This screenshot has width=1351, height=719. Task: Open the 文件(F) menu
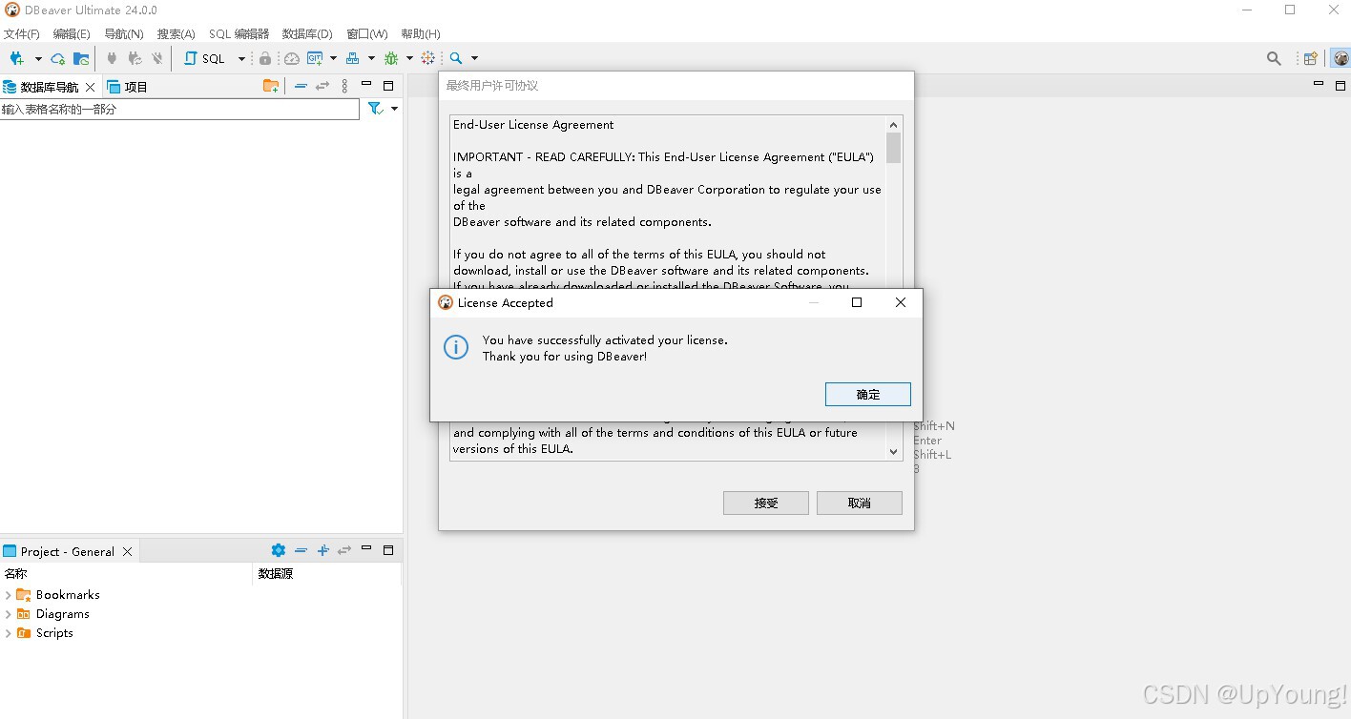[22, 34]
